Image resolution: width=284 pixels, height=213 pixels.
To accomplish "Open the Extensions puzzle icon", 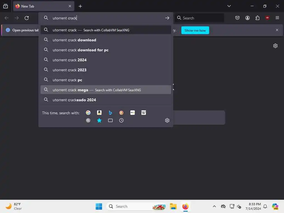I will click(257, 18).
